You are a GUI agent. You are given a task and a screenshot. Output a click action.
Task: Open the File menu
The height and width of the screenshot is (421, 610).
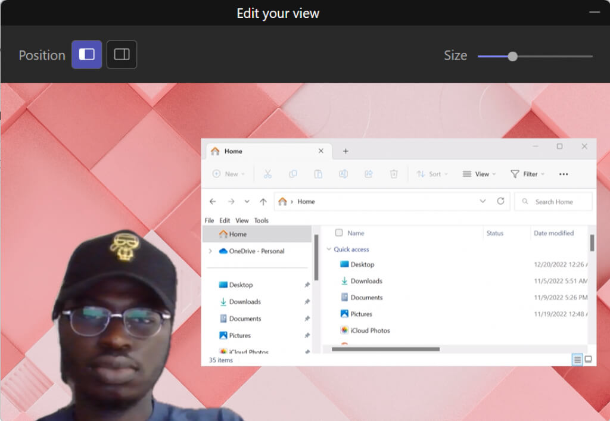pos(209,220)
